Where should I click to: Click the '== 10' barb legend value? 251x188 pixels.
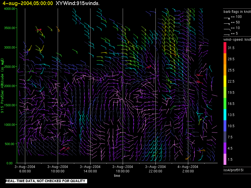[x=236, y=28]
